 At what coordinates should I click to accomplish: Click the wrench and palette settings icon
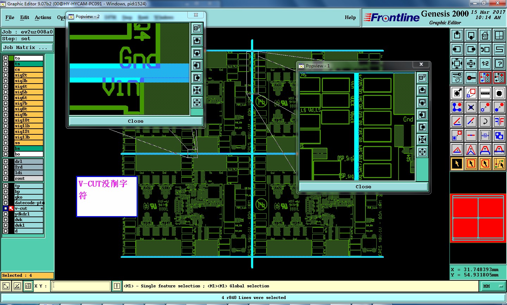(457, 78)
